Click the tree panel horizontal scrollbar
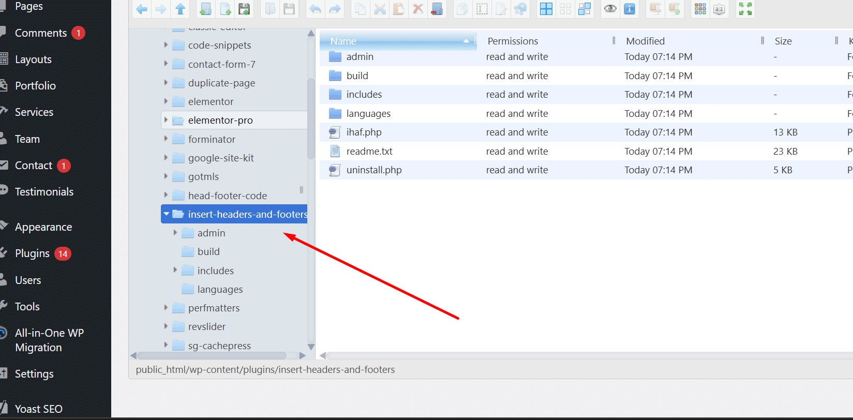 pyautogui.click(x=212, y=355)
